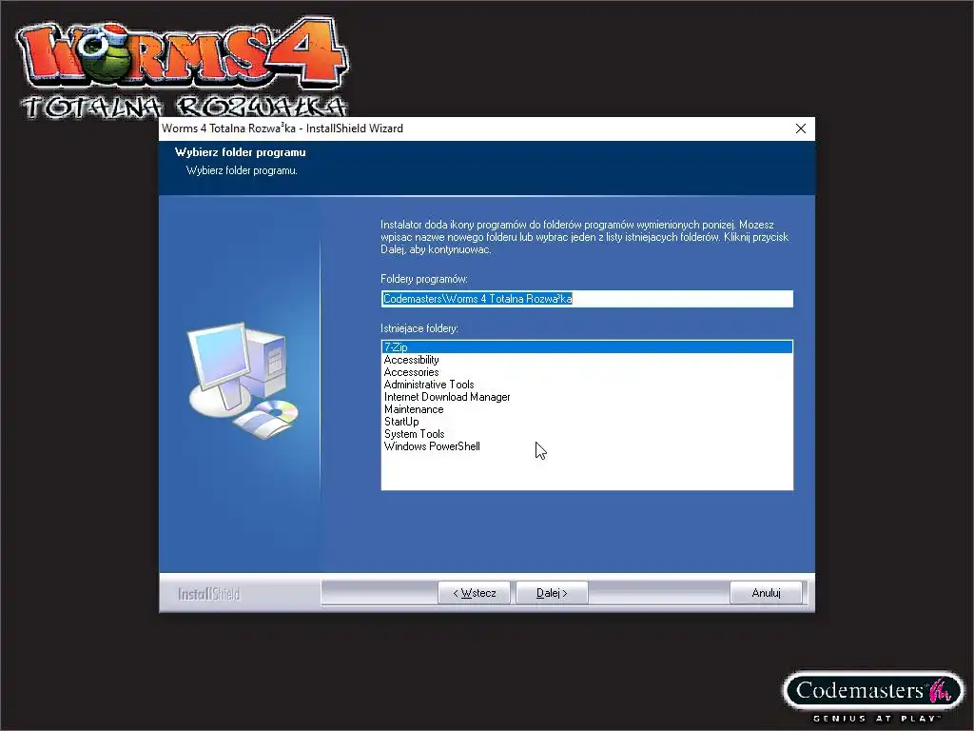Click the Dalej > button
The width and height of the screenshot is (974, 731).
pyautogui.click(x=552, y=593)
